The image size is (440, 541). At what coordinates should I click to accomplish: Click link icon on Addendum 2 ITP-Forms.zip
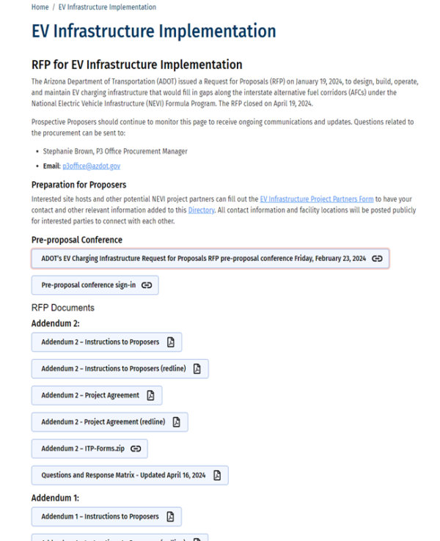click(x=135, y=448)
